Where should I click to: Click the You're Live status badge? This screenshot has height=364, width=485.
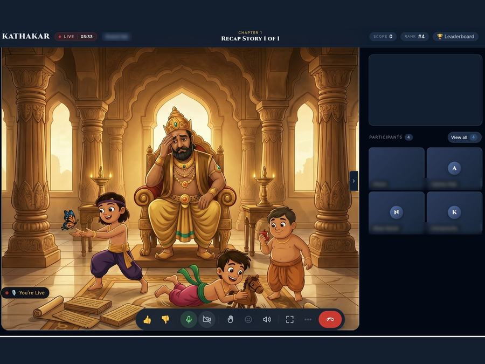25,292
